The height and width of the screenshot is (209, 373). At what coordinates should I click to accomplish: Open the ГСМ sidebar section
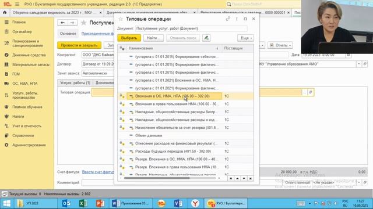(16, 74)
